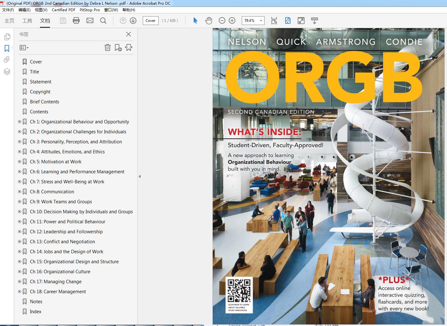Open the zoom percentage dropdown
This screenshot has width=447, height=326.
point(261,21)
